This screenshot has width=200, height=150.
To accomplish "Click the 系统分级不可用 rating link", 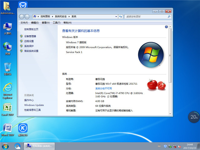I will click(x=103, y=88).
